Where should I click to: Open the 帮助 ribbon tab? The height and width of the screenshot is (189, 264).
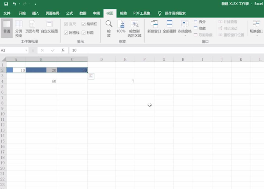123,13
